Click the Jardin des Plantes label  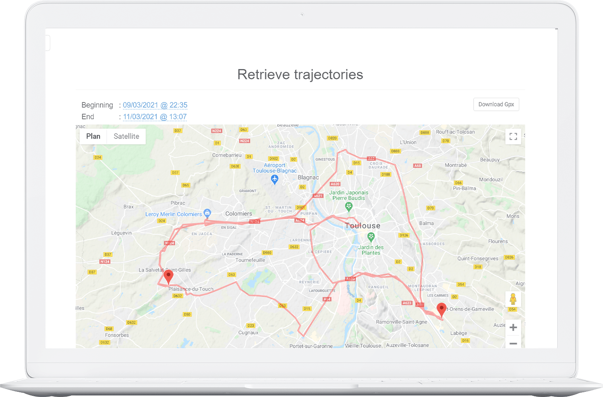[371, 250]
